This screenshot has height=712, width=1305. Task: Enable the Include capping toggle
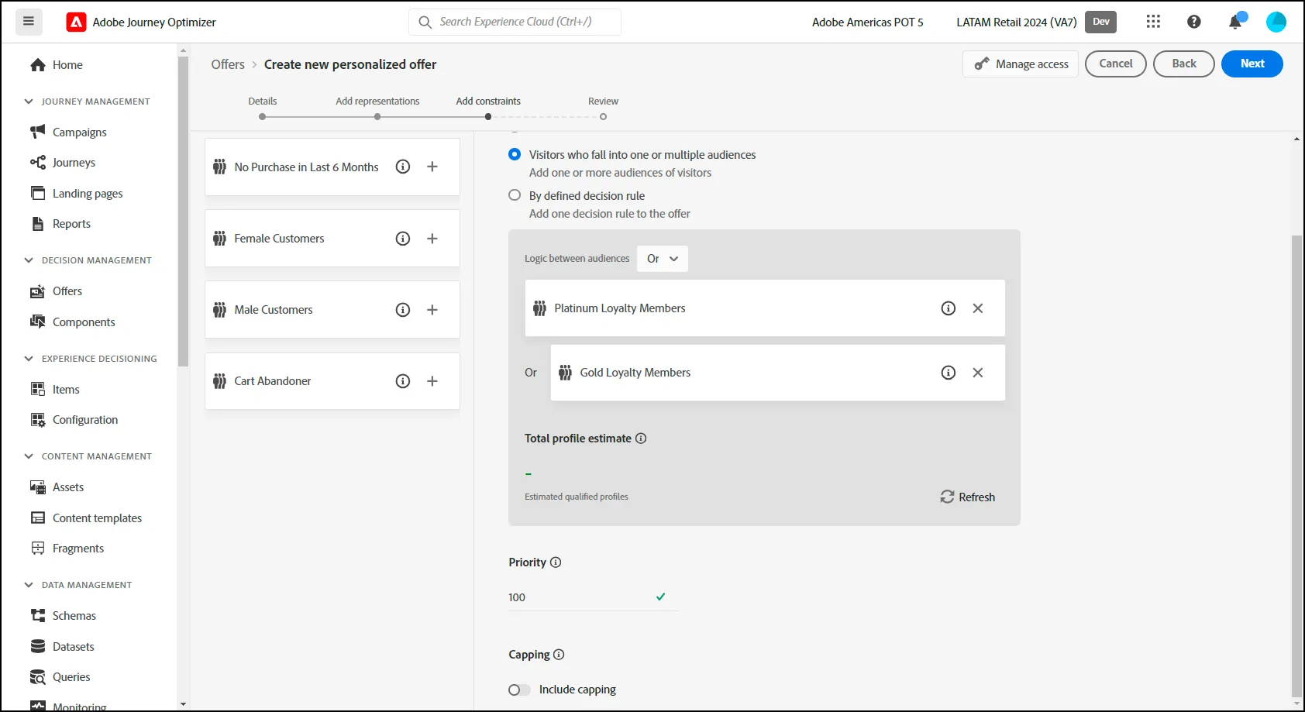pos(519,690)
